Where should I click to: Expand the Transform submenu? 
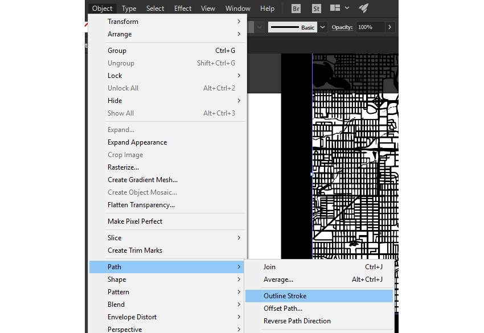[123, 22]
